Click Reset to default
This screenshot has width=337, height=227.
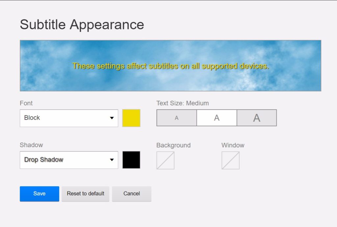[85, 193]
